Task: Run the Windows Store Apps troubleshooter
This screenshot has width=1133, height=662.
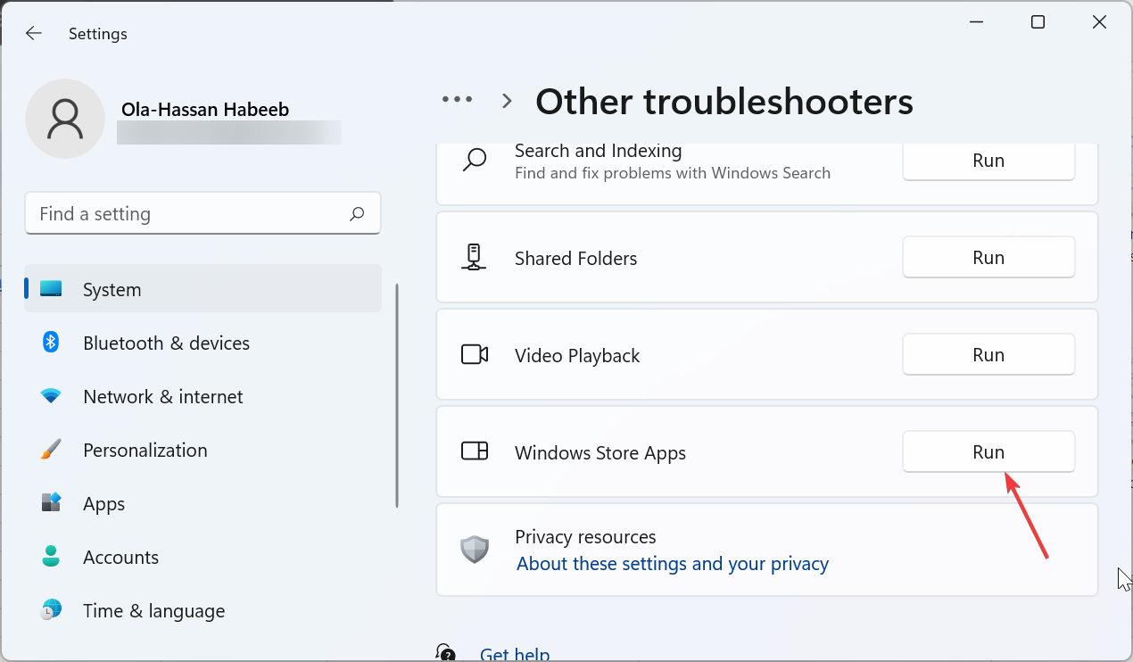Action: (988, 452)
